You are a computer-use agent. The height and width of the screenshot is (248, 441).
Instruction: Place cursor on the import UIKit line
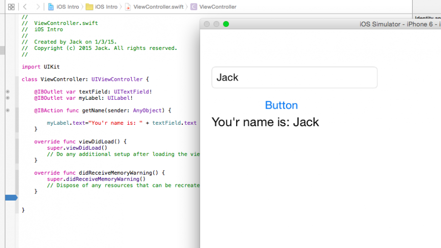tap(41, 67)
